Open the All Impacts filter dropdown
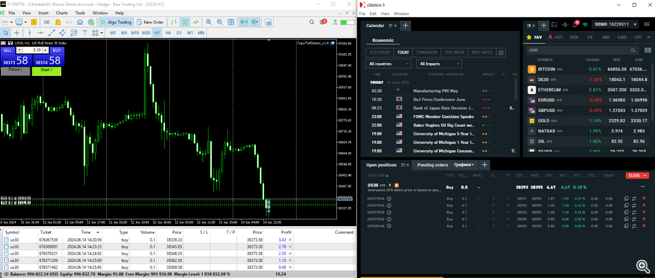The image size is (655, 278). [x=439, y=64]
